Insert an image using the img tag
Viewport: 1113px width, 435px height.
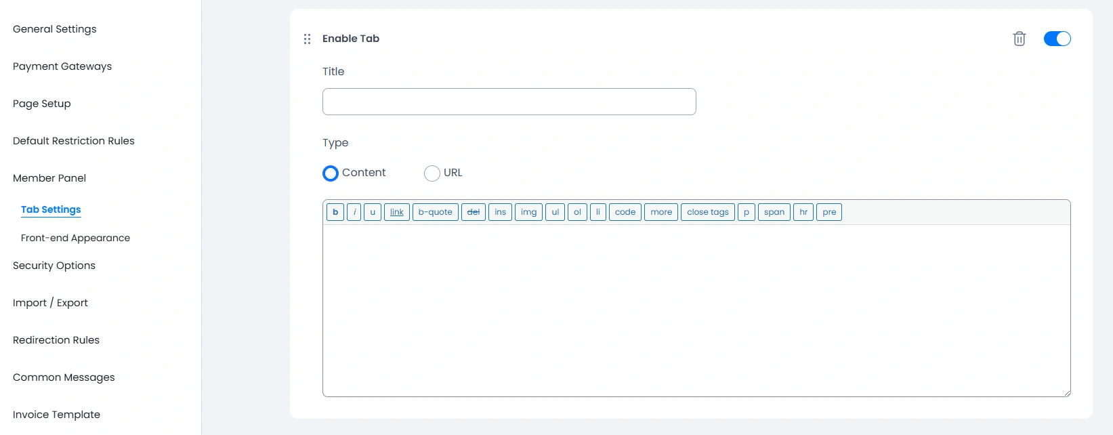click(x=528, y=212)
